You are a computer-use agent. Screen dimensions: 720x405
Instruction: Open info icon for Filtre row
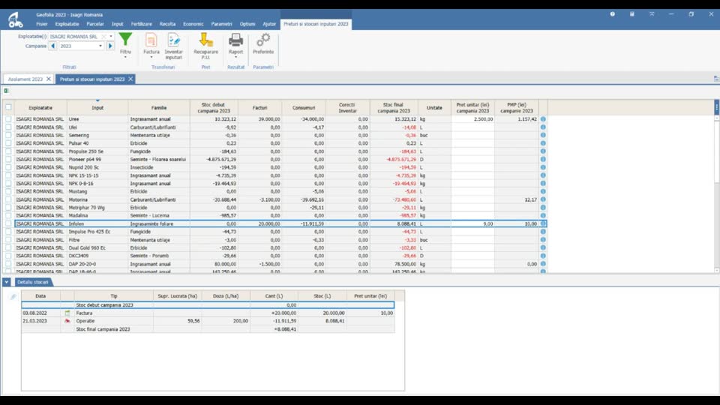[543, 240]
